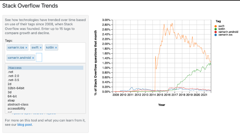The height and width of the screenshot is (136, 240).
Task: Pick the 3d tag suggestion
Action: click(x=45, y=92)
